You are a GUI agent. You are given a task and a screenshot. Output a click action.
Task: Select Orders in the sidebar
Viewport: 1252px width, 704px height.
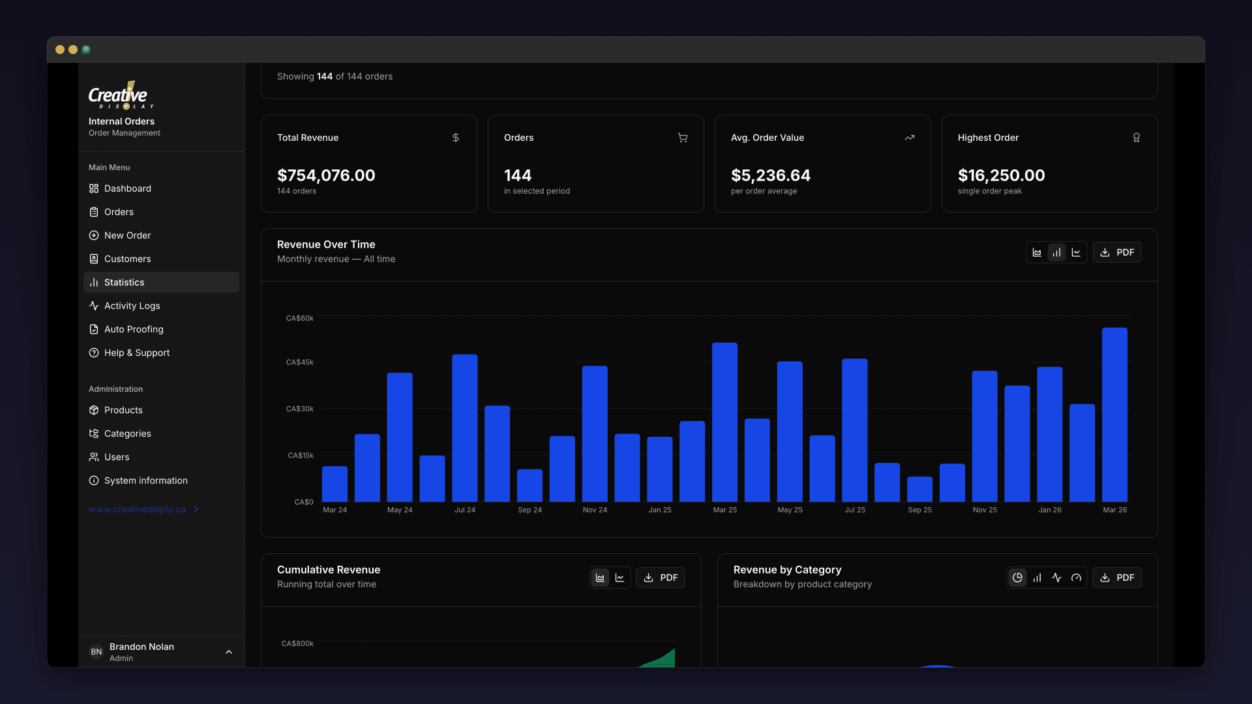[x=119, y=212]
